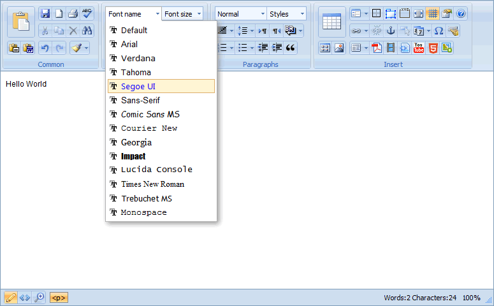
Task: Expand the Normal paragraph format dropdown
Action: click(240, 14)
